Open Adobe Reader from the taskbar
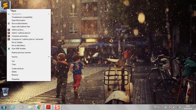196x110 pixels. [x=48, y=107]
